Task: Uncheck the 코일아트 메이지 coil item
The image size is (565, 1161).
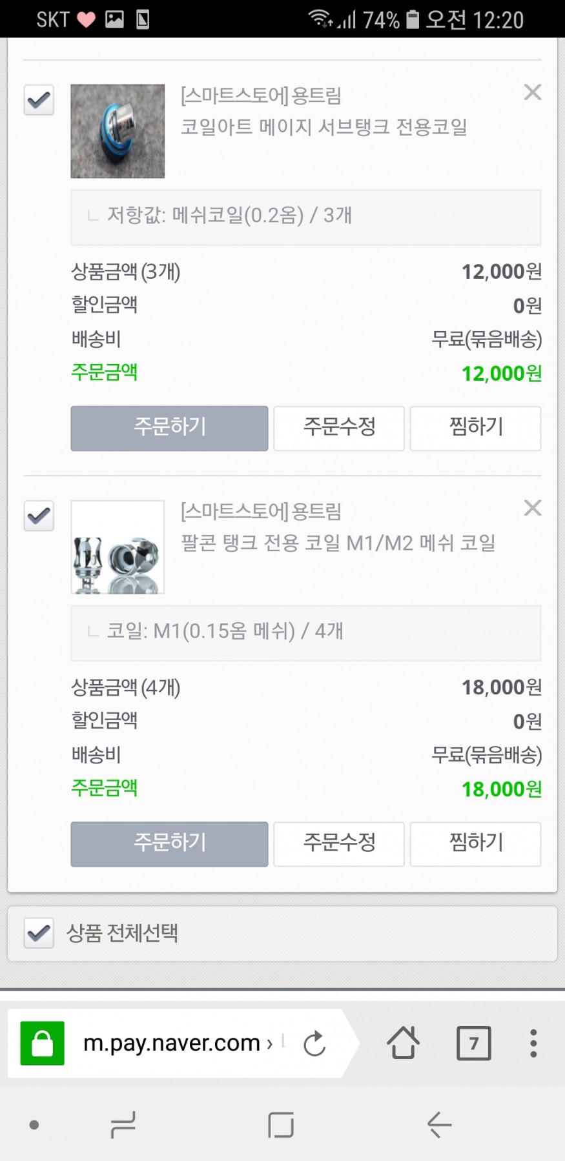Action: coord(39,100)
